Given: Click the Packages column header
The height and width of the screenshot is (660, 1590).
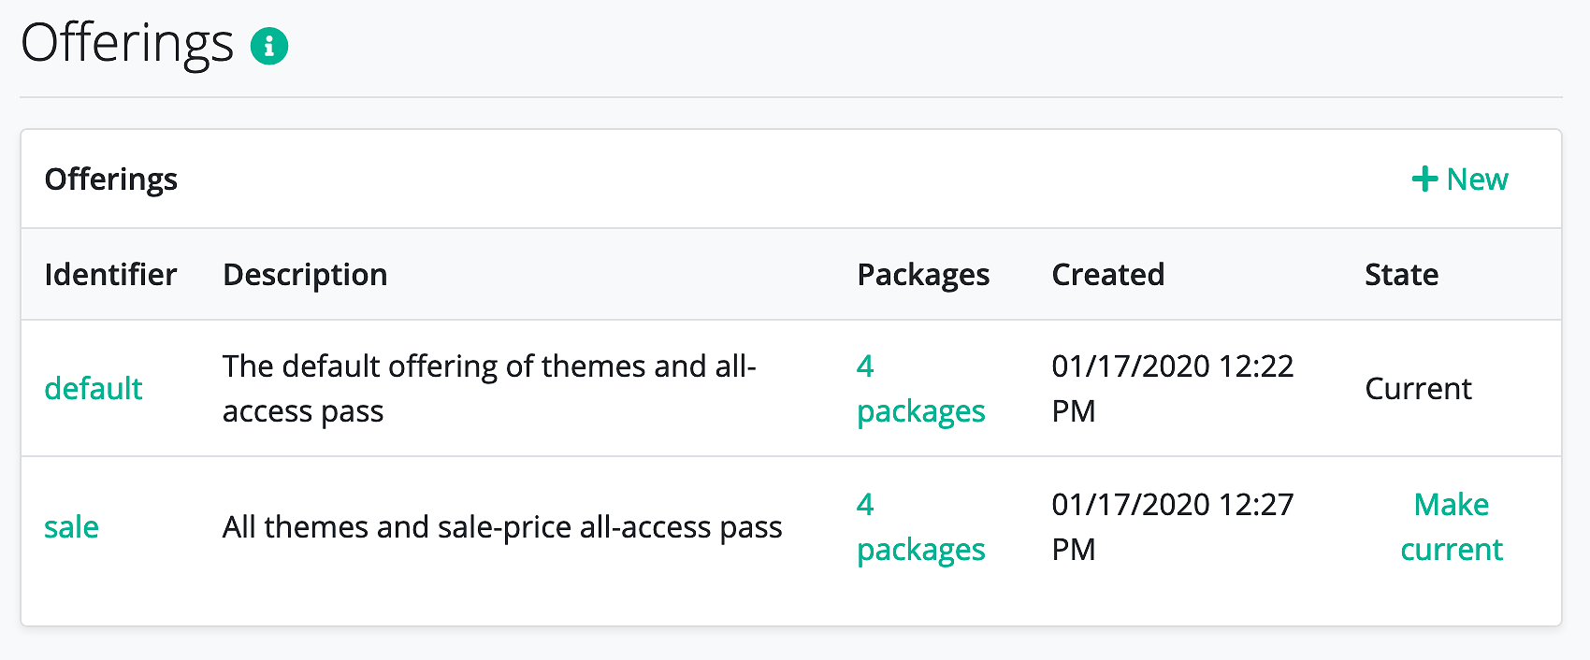Looking at the screenshot, I should point(923,274).
